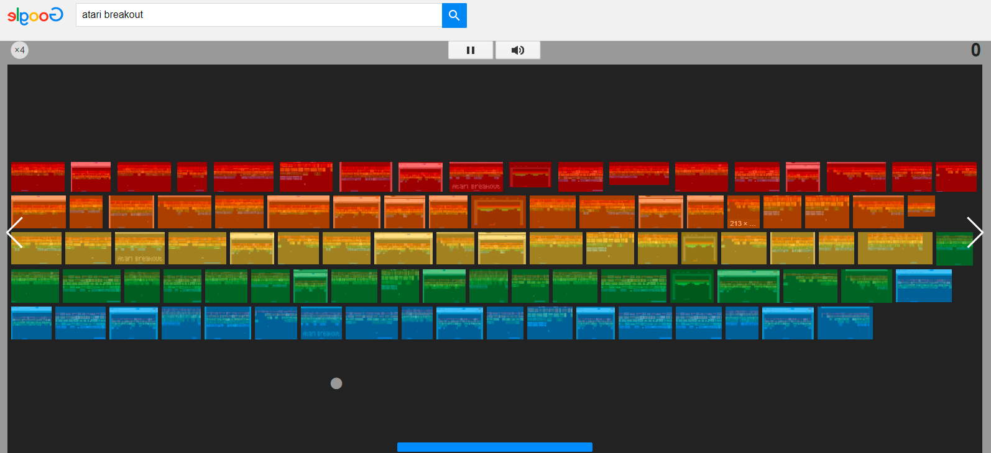Click the mirrored Google logo
This screenshot has width=991, height=453.
(35, 16)
